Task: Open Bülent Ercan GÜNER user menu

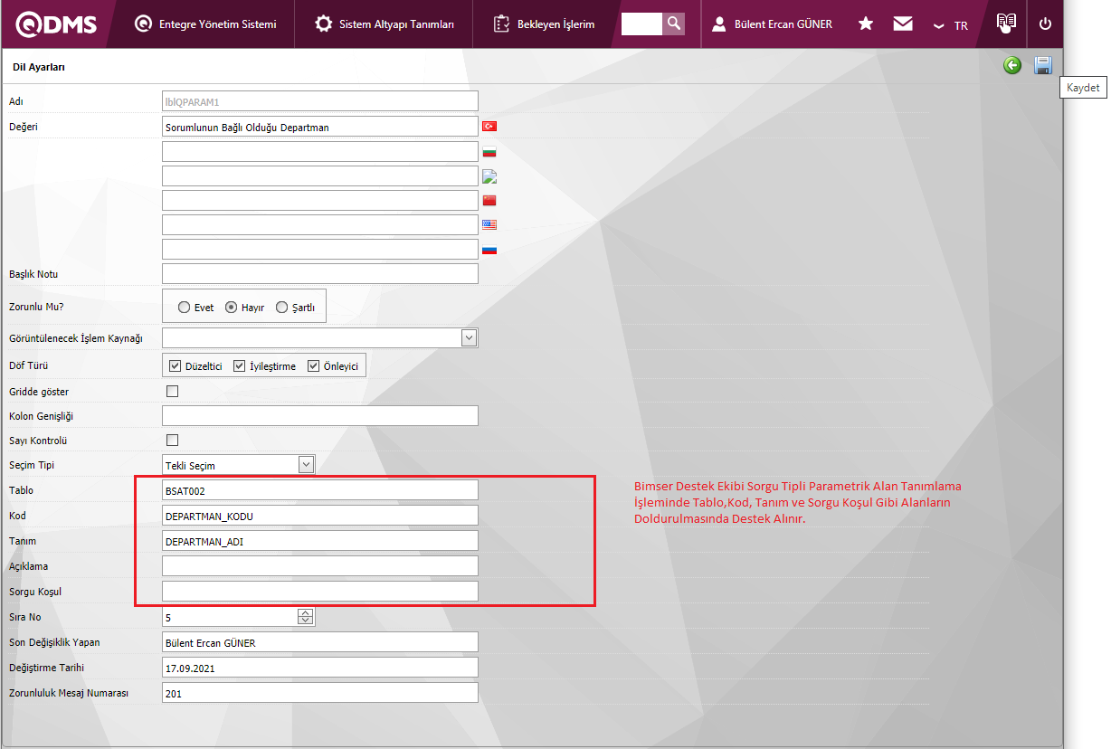Action: (772, 24)
